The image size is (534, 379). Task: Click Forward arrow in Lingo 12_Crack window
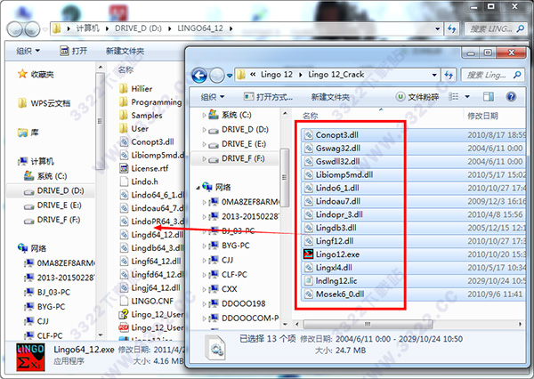tap(216, 76)
